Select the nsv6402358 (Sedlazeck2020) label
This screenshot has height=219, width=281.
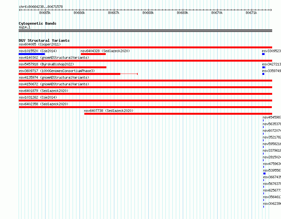44,104
